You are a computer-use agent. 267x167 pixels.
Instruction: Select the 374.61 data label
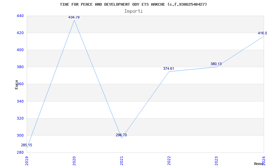coord(169,68)
